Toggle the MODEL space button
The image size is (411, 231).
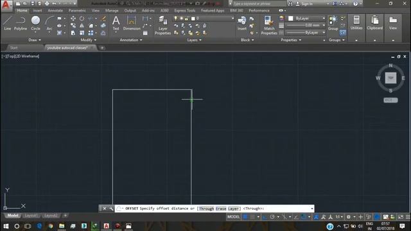click(x=233, y=217)
